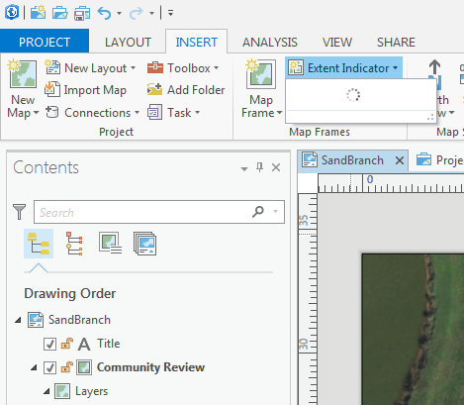Viewport: 464px width, 405px height.
Task: Click the aerial imagery on layout
Action: tap(413, 330)
